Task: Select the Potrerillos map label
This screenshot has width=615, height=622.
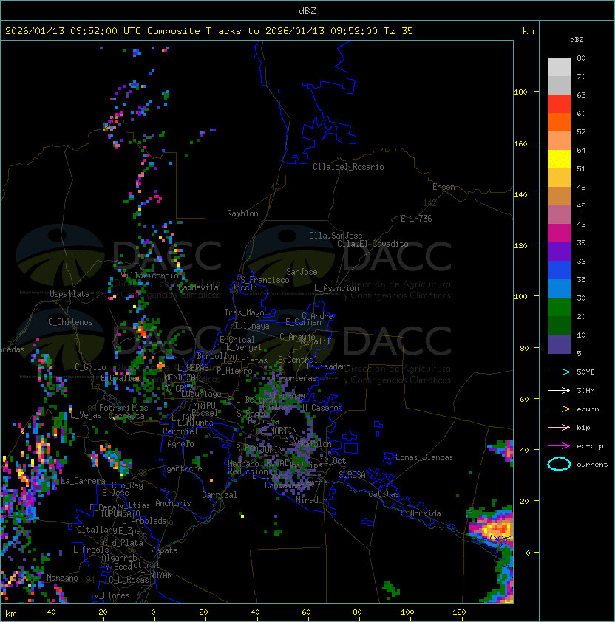Action: pyautogui.click(x=123, y=408)
